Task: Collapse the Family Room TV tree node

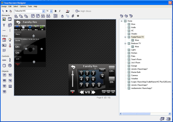Action: click(125, 37)
